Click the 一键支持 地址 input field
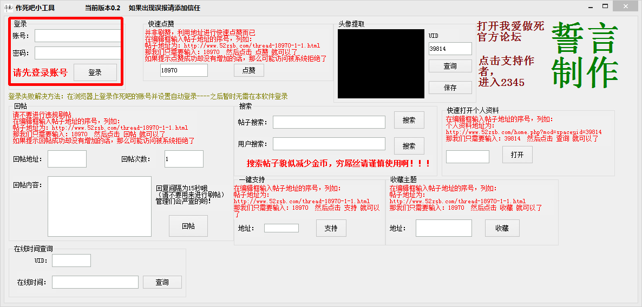This screenshot has height=307, width=642. (x=281, y=228)
